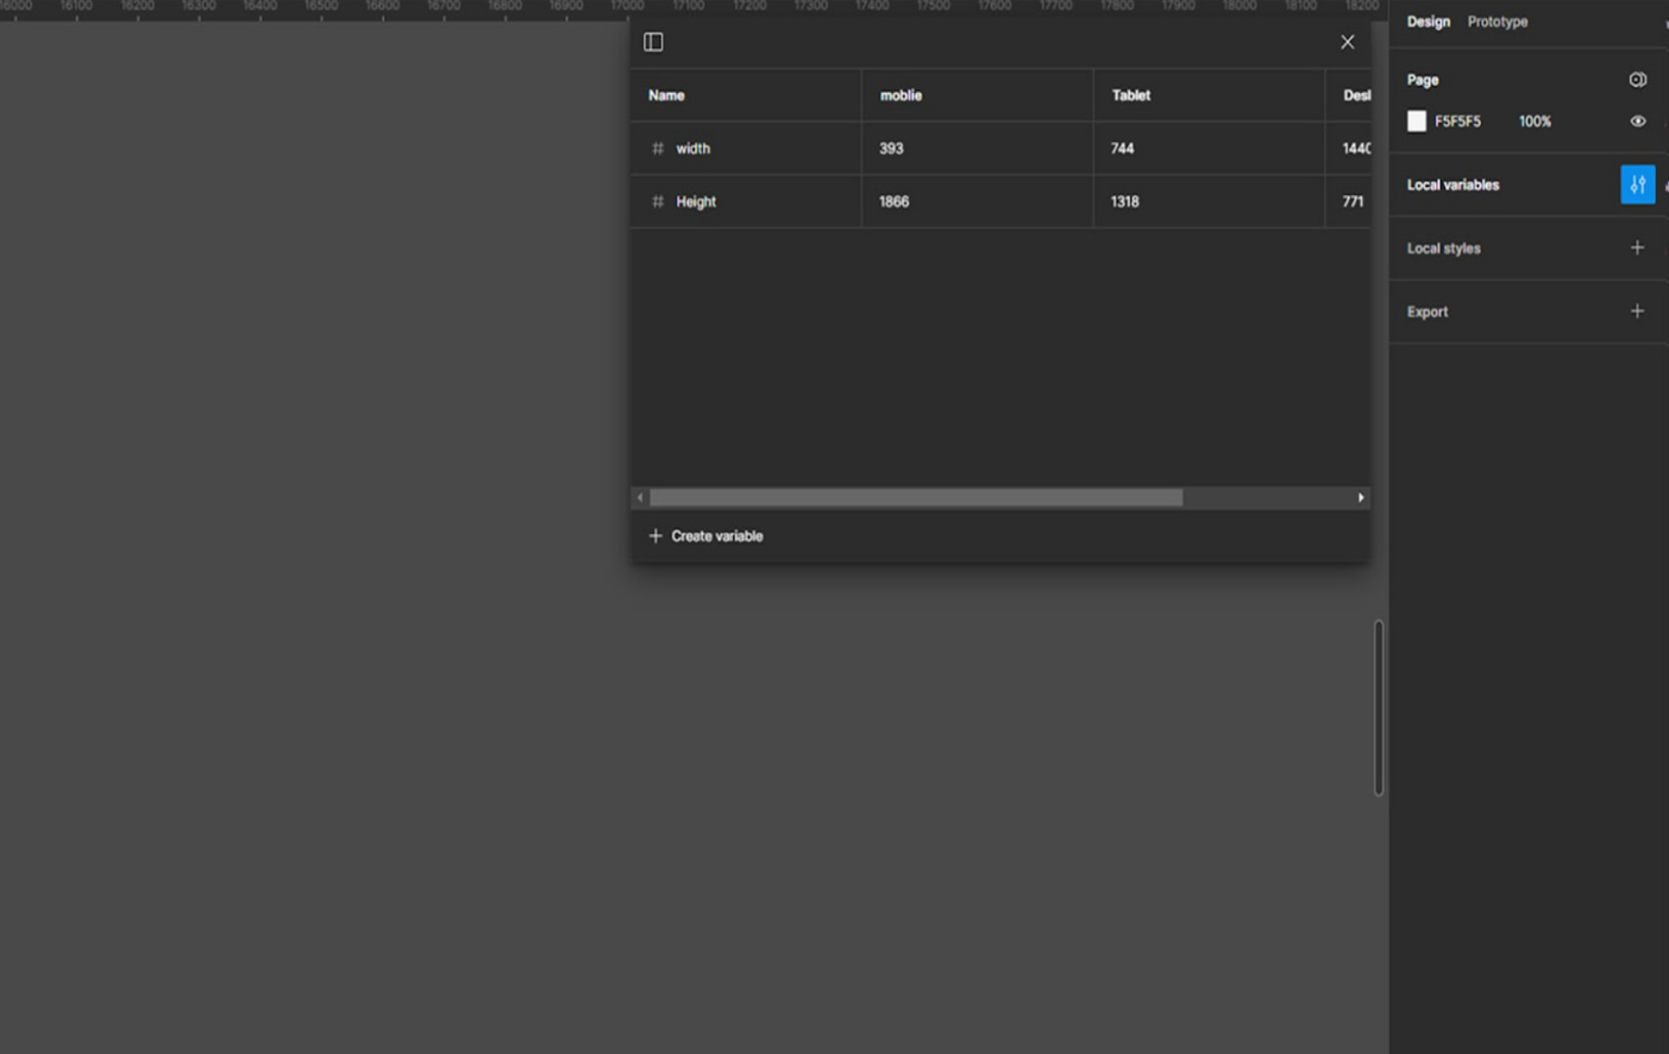Image resolution: width=1669 pixels, height=1054 pixels.
Task: Select the Height variable name
Action: pos(696,202)
